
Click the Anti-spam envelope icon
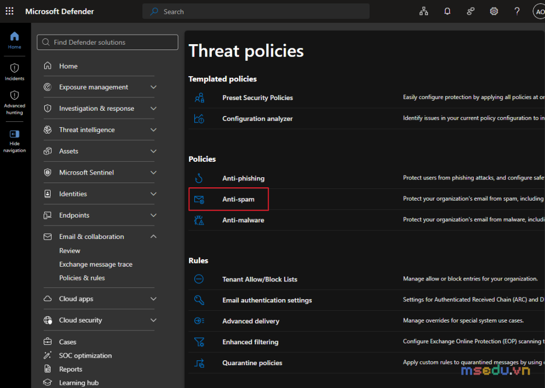click(199, 199)
